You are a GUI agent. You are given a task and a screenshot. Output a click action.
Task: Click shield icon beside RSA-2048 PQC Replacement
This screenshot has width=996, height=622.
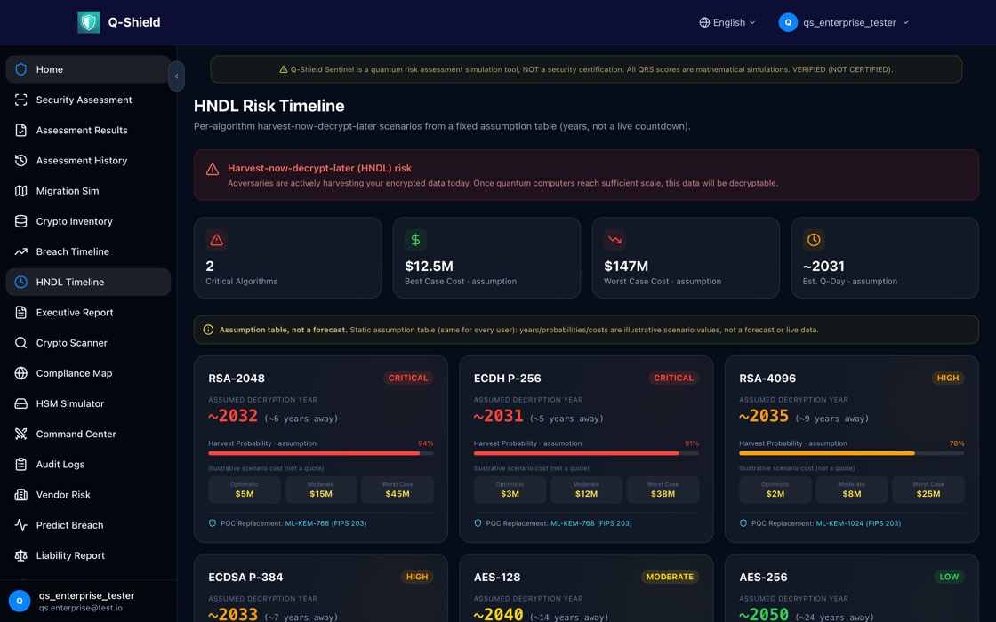click(213, 523)
